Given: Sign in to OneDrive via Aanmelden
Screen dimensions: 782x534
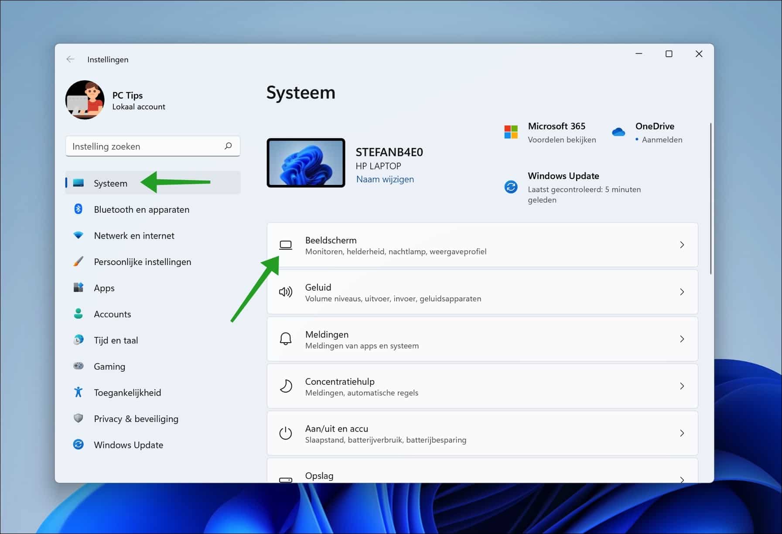Looking at the screenshot, I should coord(662,139).
